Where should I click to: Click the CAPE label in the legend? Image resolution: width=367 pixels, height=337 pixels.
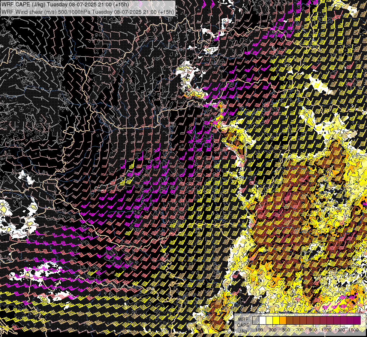point(243,325)
